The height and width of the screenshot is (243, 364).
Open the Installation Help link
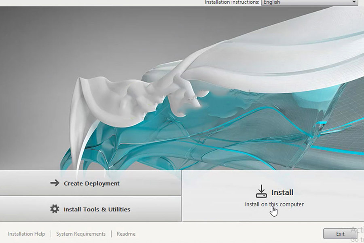click(x=26, y=234)
